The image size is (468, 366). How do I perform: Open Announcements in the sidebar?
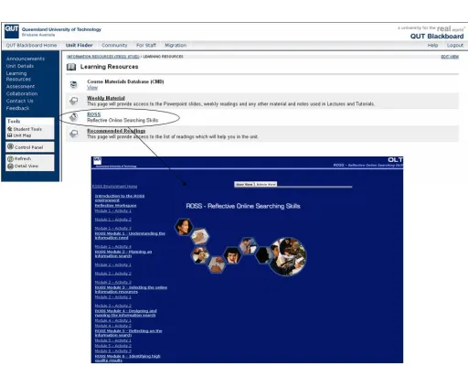[26, 59]
